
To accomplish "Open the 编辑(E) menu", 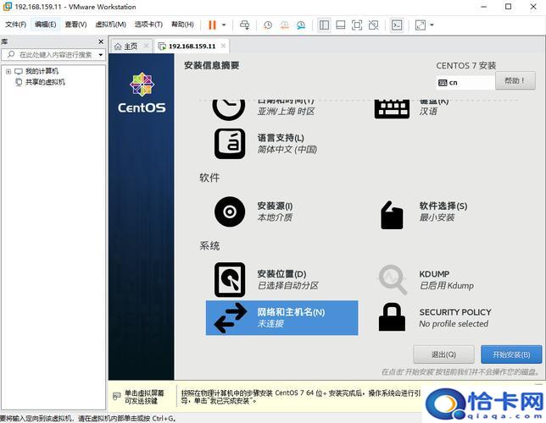I will 45,25.
